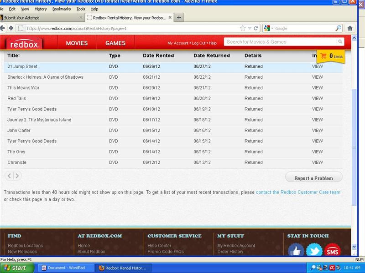Open the History menu

point(41,9)
